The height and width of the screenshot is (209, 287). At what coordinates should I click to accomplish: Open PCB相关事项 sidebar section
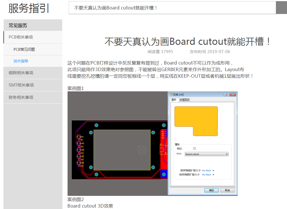point(21,37)
